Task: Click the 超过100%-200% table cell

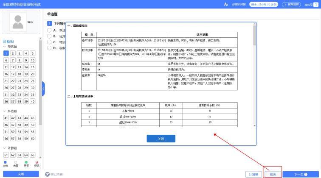Action: [128, 122]
